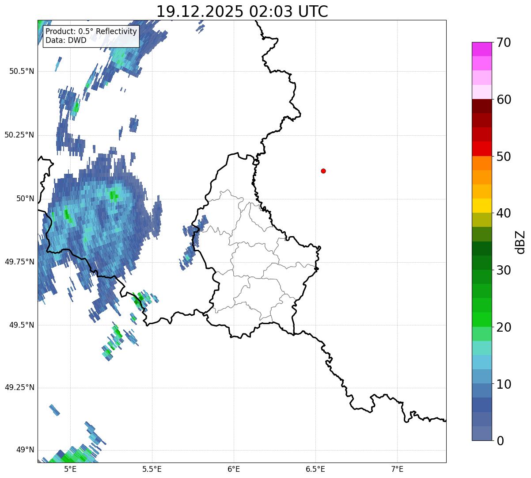Pick the light cyan swatch near 15 dBZ
The height and width of the screenshot is (478, 531).
coord(482,348)
